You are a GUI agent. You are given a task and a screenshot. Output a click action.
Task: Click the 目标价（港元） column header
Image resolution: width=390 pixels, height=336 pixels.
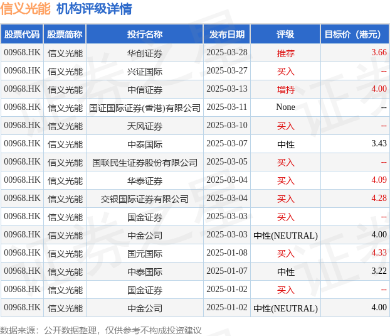355,34
